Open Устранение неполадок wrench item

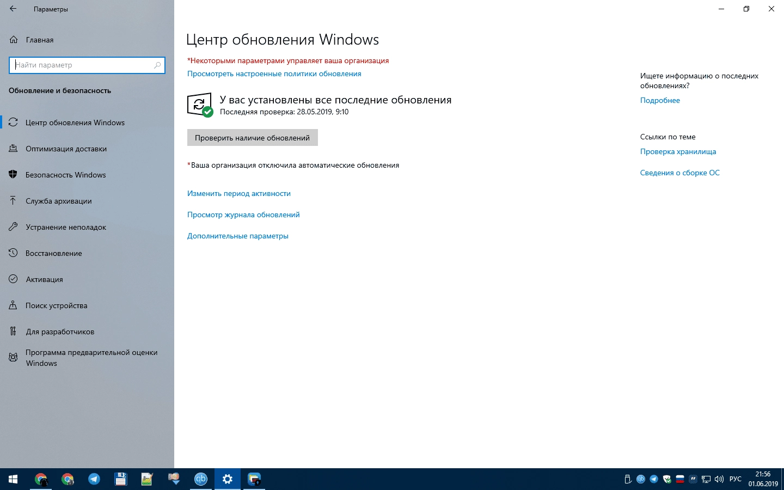point(87,227)
